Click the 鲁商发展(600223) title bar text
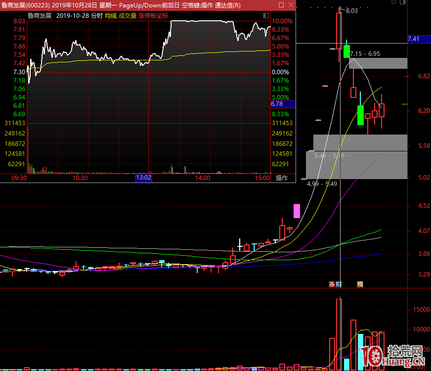Viewport: 431px width, 371px height. tap(25, 5)
